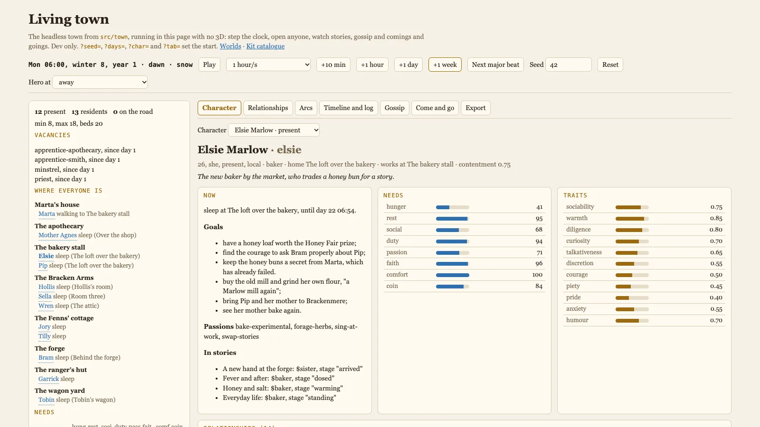
Task: Switch to the Relationships tab
Action: pyautogui.click(x=268, y=108)
